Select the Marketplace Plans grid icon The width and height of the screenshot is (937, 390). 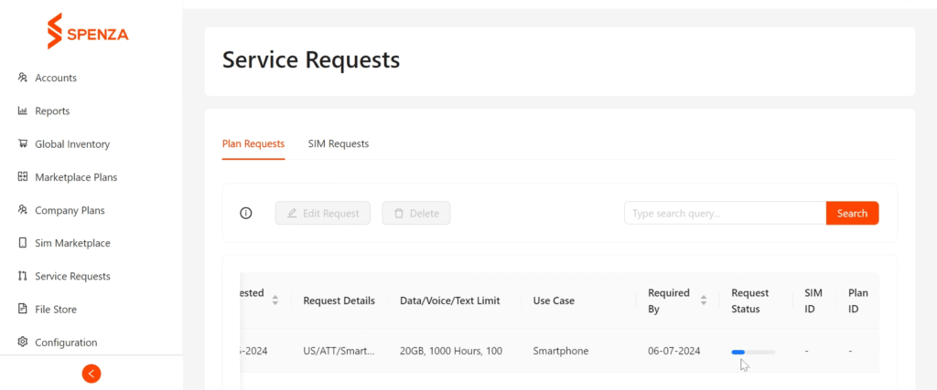(23, 177)
